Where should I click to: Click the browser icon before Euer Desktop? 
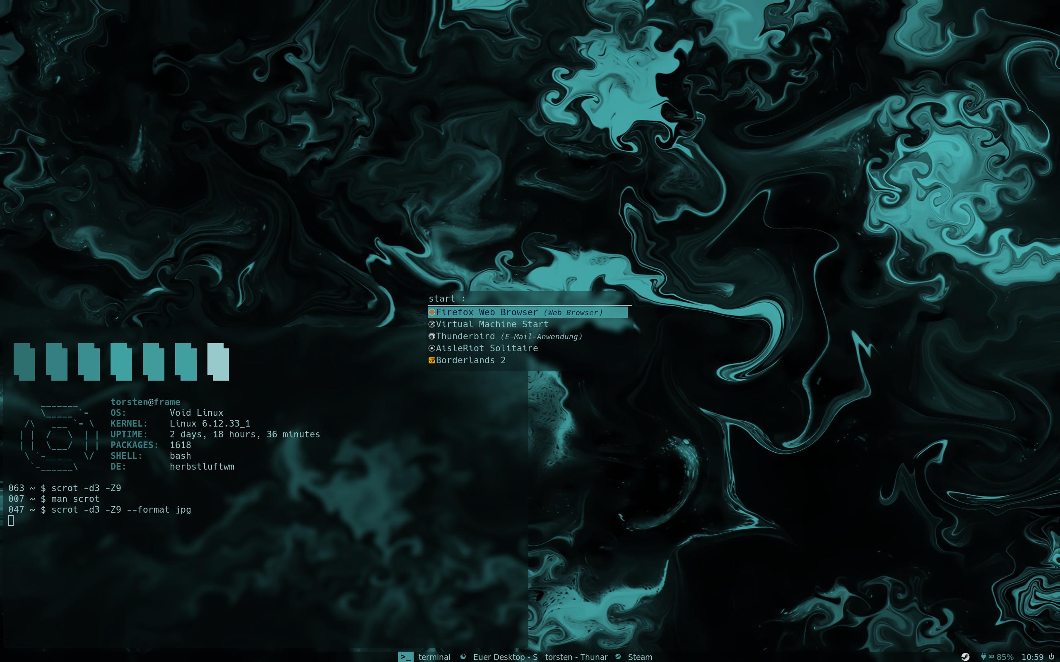[463, 657]
